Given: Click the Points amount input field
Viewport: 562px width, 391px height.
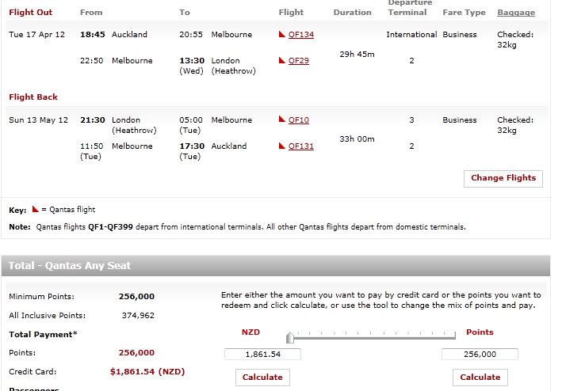Looking at the screenshot, I should pyautogui.click(x=480, y=354).
